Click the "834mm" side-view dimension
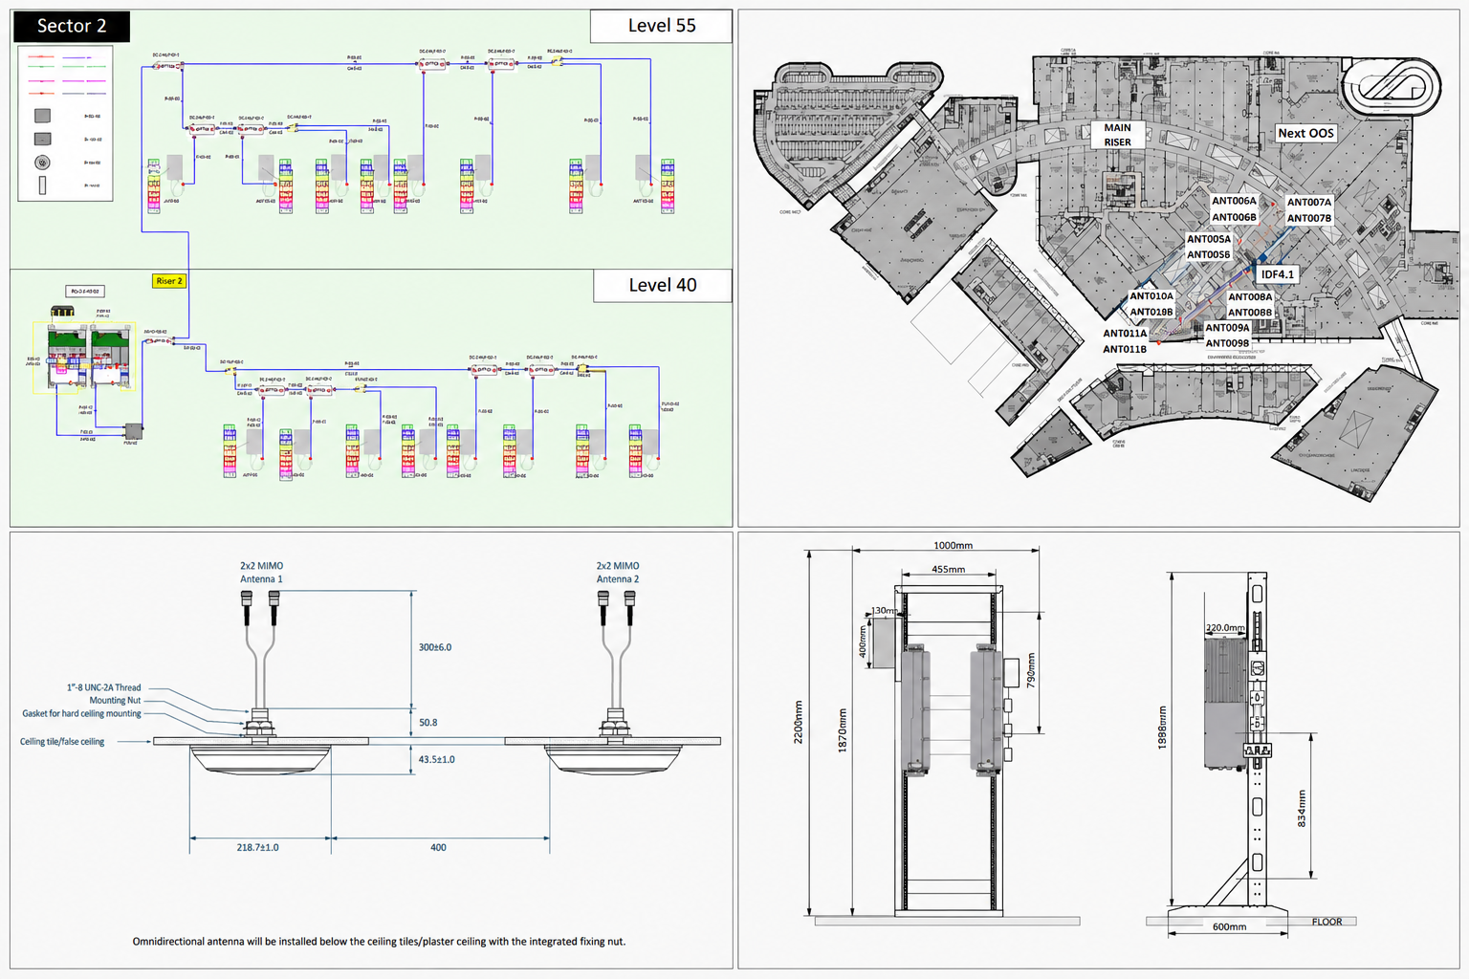The image size is (1469, 979). point(1302,808)
